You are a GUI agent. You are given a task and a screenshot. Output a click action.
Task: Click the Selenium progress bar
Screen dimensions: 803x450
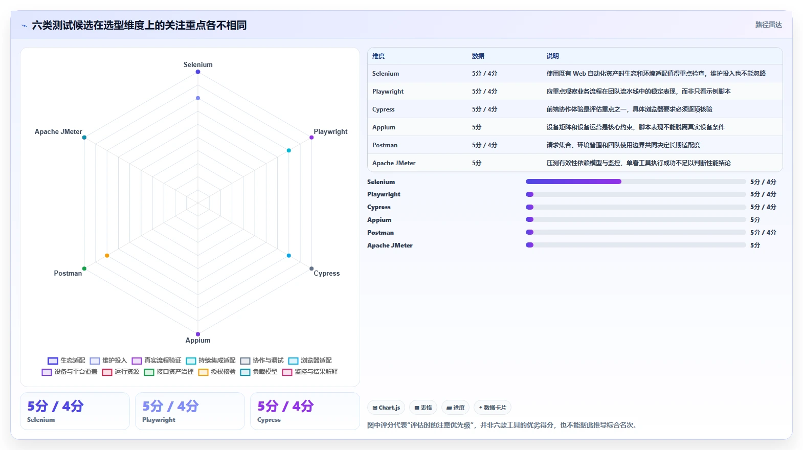pos(636,182)
